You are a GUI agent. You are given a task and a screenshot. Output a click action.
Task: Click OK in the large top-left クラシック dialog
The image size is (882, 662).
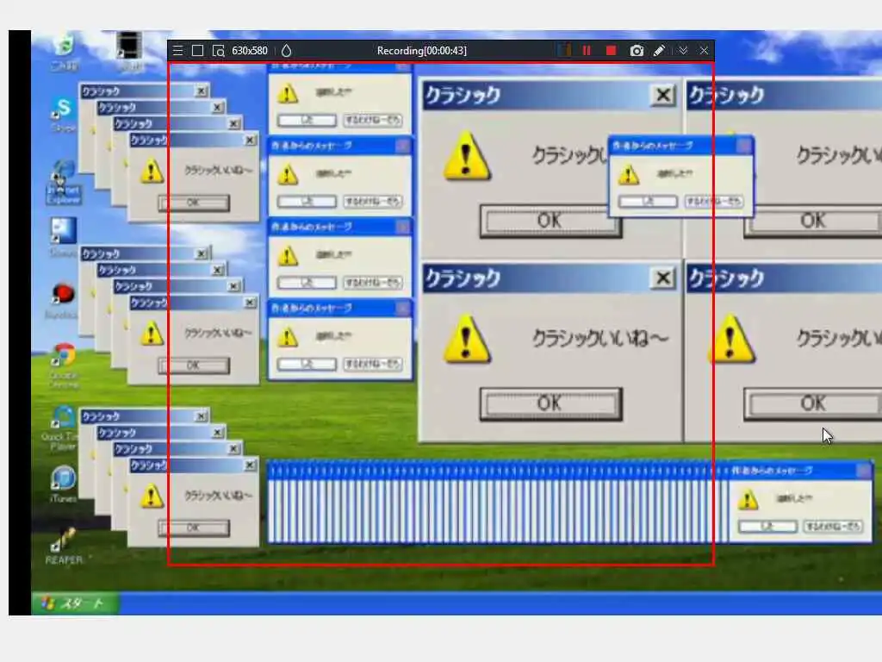[550, 222]
